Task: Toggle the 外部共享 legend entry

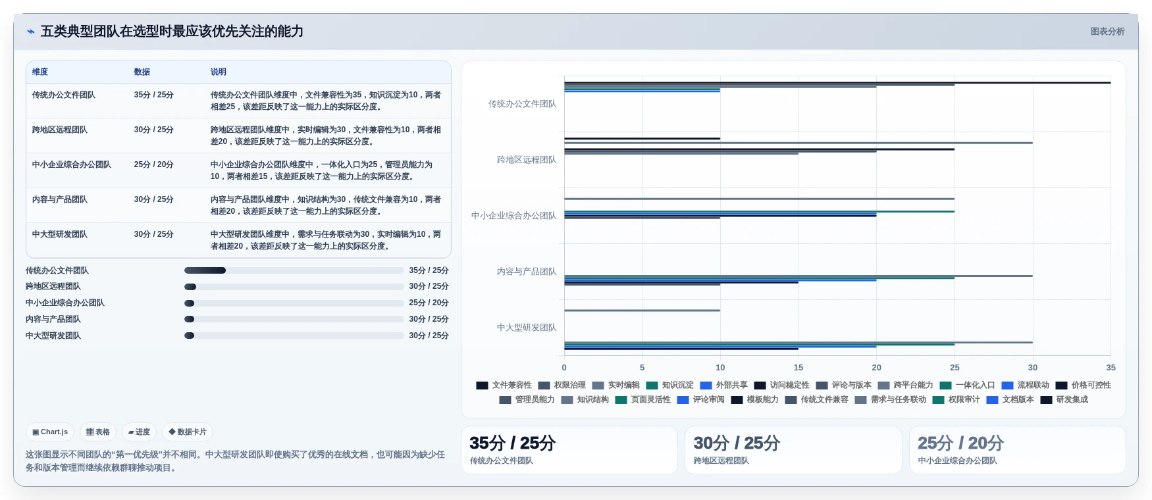Action: tap(723, 386)
